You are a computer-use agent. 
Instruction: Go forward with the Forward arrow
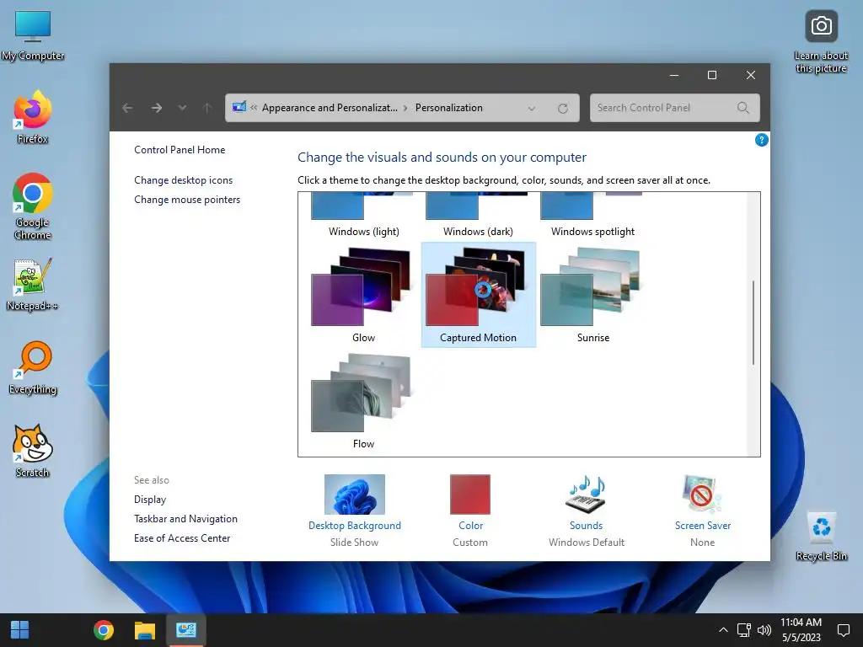coord(157,108)
